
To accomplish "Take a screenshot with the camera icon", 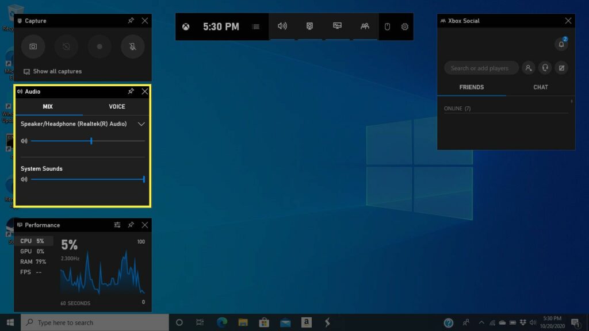I will [33, 47].
